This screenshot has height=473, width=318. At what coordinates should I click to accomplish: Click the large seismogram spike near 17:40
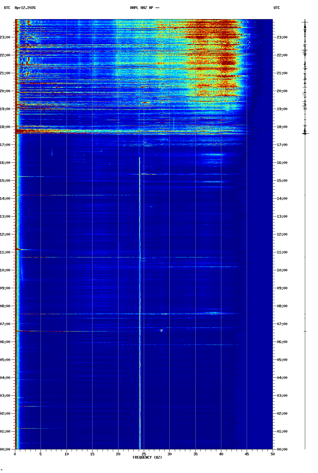(305, 133)
